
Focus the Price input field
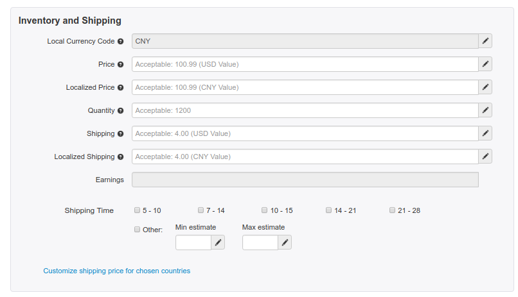pos(305,64)
